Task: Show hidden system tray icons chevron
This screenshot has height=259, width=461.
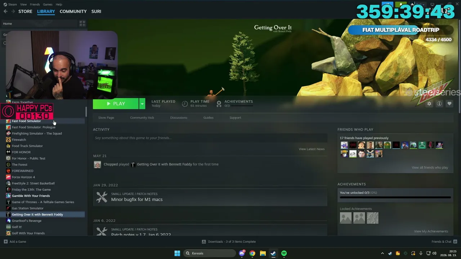Action: click(382, 253)
